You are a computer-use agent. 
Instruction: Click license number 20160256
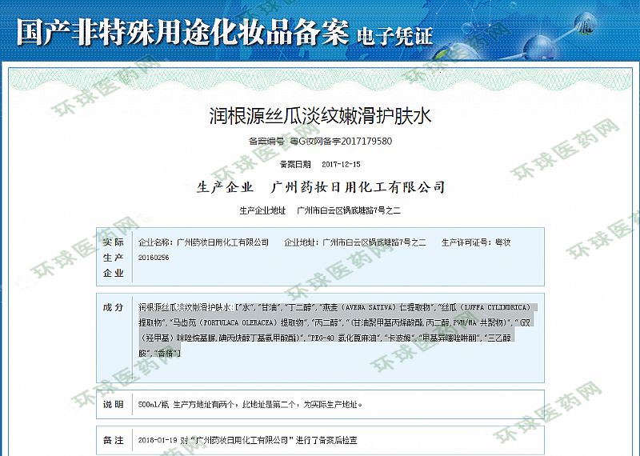[x=154, y=257]
